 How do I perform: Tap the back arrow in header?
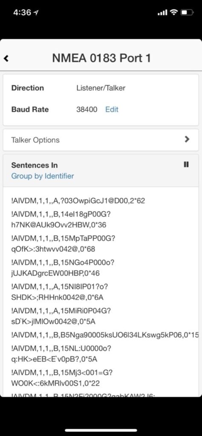tap(6, 58)
